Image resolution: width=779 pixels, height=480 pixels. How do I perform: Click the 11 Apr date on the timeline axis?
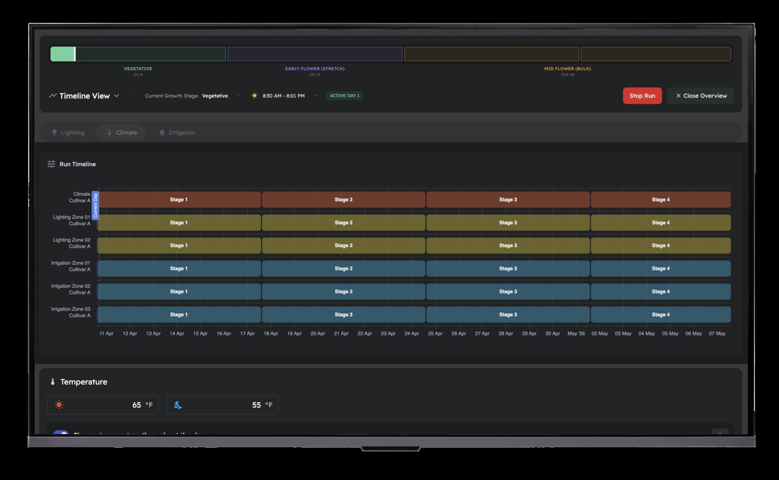(x=106, y=334)
